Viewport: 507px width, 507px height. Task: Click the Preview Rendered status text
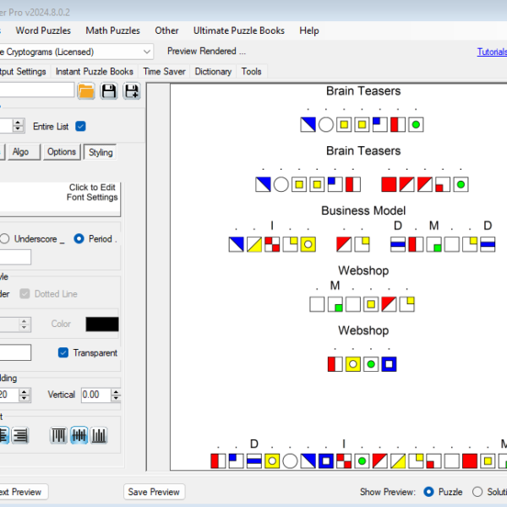coord(206,51)
